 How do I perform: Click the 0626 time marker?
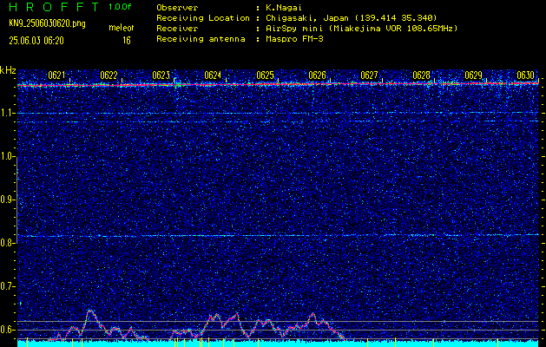pos(317,75)
